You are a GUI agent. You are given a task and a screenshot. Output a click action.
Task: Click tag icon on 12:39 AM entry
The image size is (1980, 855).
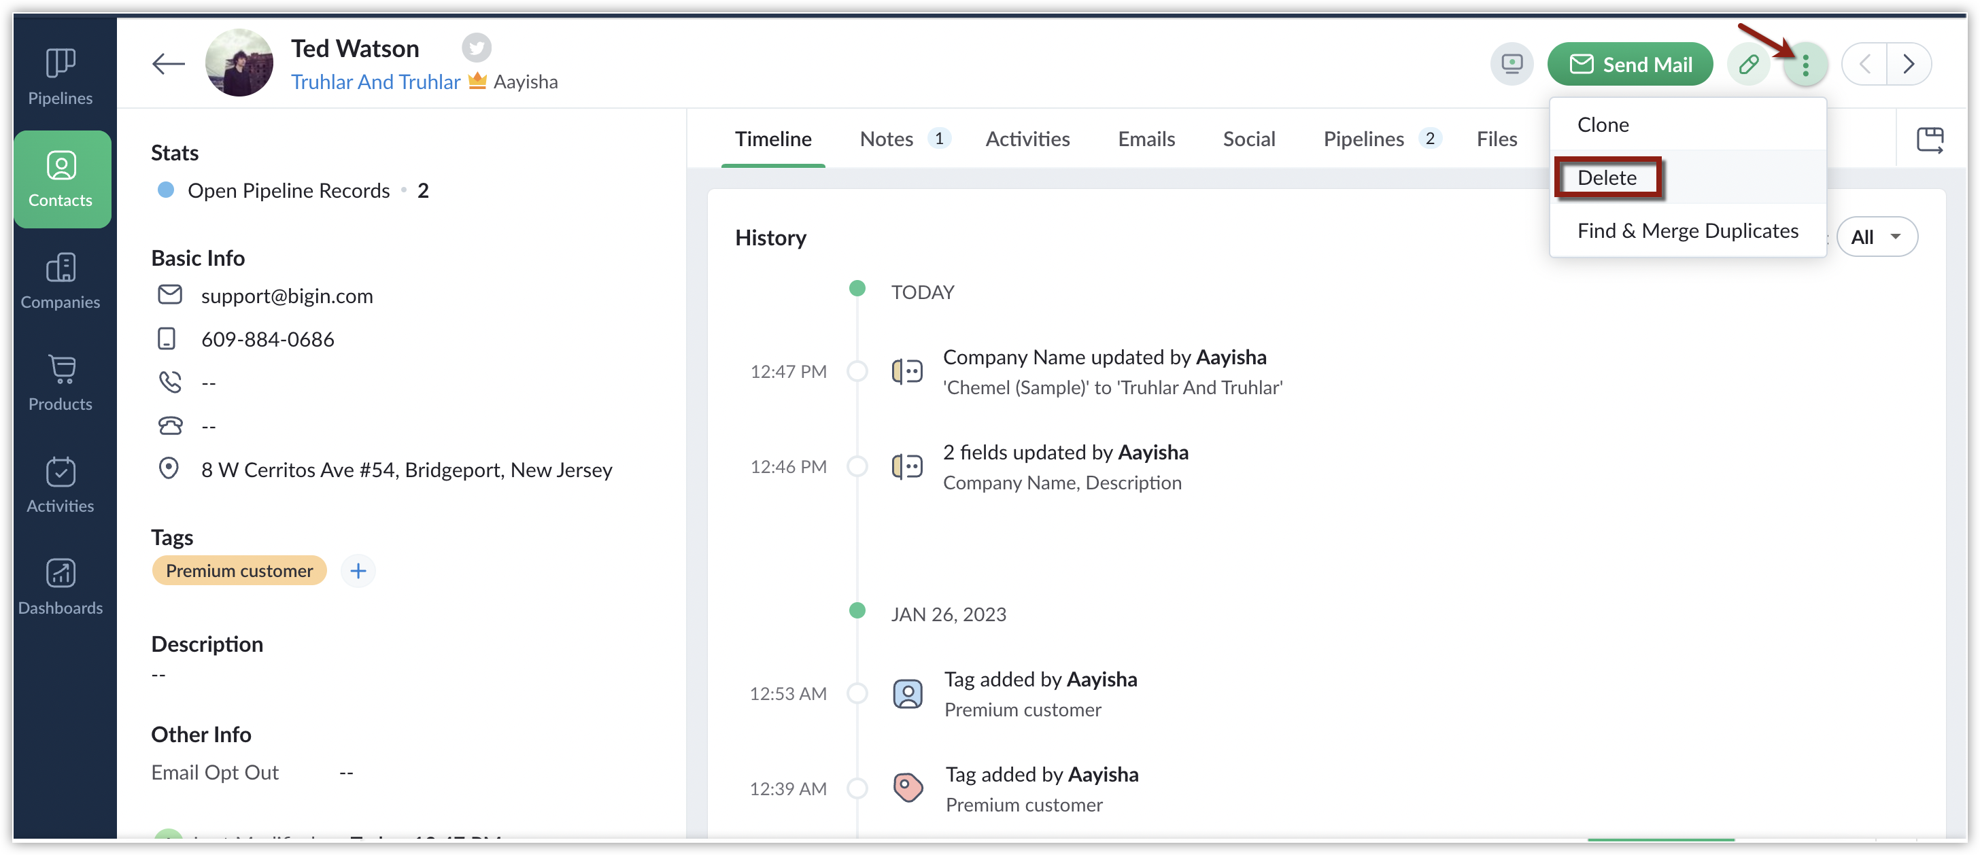coord(908,788)
